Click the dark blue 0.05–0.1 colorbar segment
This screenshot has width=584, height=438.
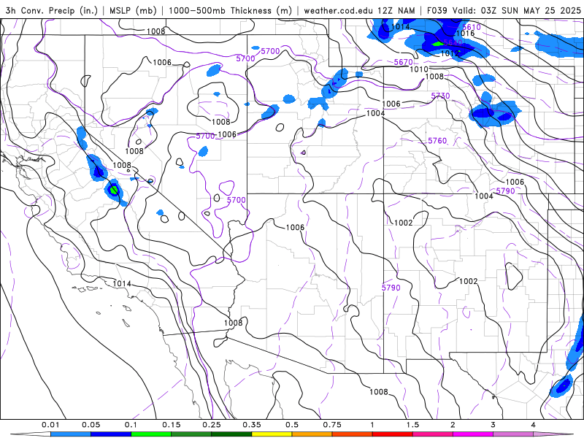[111, 434]
